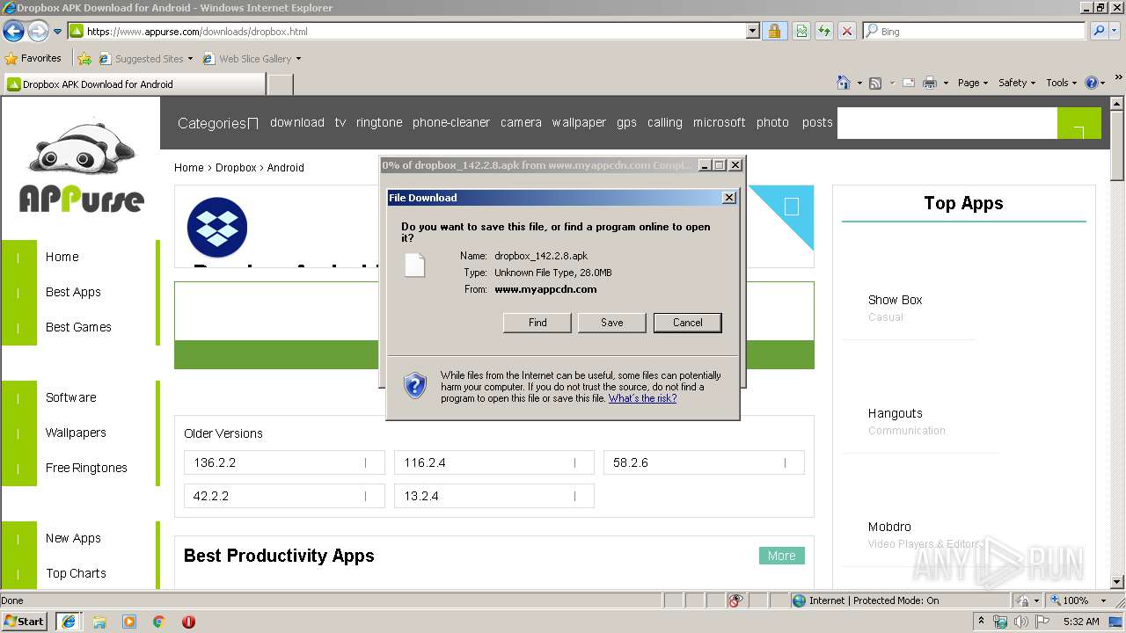This screenshot has height=633, width=1126.
Task: Click the Print toolbar icon
Action: [x=931, y=83]
